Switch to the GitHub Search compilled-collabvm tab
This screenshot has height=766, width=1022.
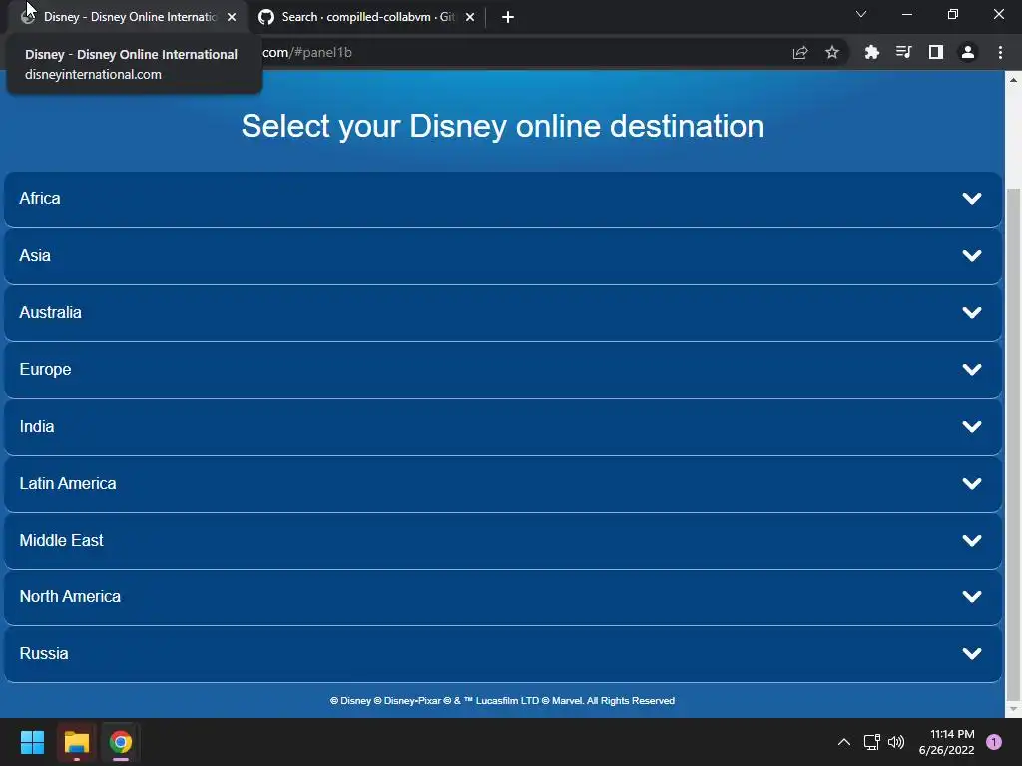[x=367, y=17]
